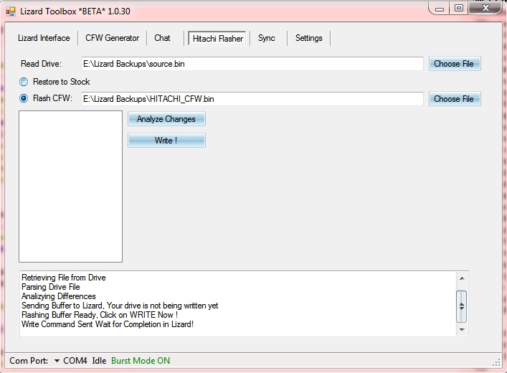Click the COM4 port label
This screenshot has height=373, width=507.
(75, 361)
